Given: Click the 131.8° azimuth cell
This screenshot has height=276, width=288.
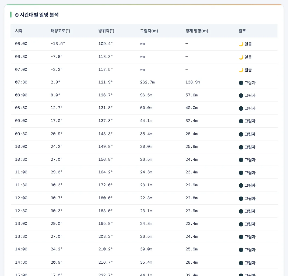Looking at the screenshot, I should [x=106, y=108].
